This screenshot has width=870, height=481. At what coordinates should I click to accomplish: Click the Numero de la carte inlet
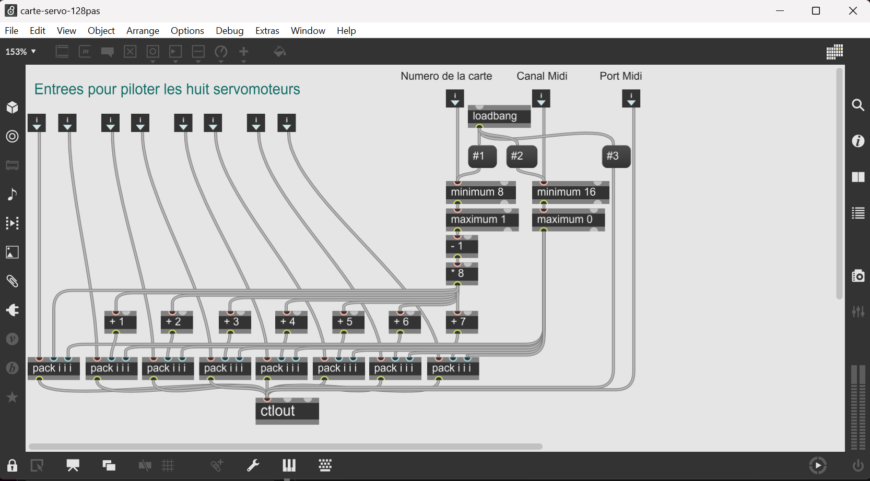(455, 99)
